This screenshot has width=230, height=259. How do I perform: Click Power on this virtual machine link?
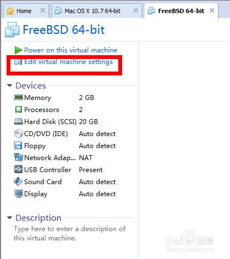[x=71, y=50]
